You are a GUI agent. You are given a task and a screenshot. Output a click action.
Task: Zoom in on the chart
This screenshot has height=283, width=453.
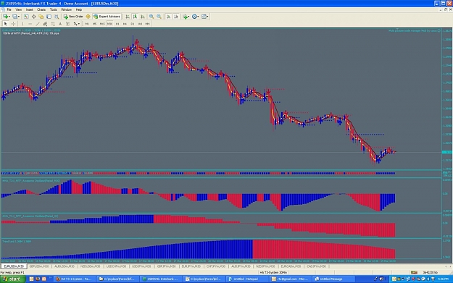(x=151, y=17)
